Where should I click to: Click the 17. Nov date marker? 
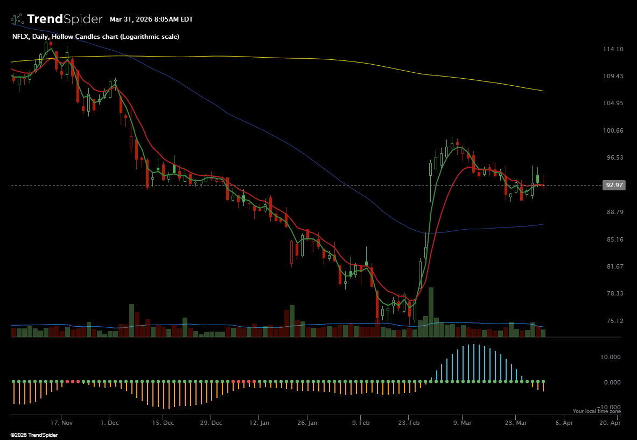(x=61, y=423)
